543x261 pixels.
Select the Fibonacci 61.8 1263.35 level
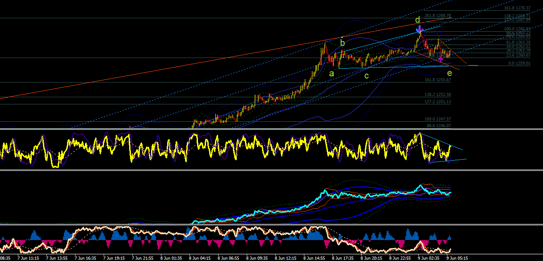pyautogui.click(x=519, y=42)
